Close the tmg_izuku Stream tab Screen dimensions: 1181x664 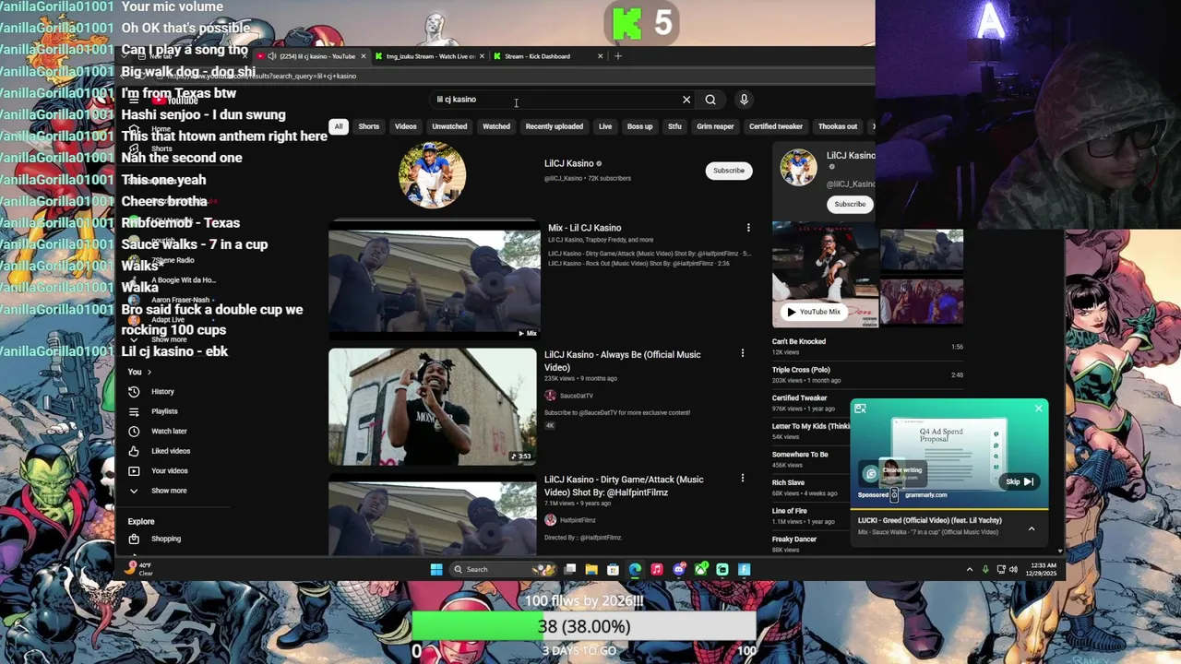pyautogui.click(x=482, y=56)
